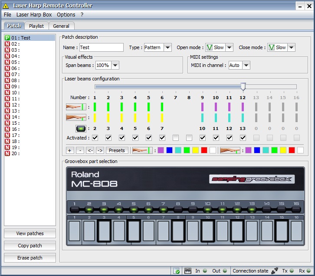The image size is (315, 276).
Task: Pick the purple swatch in first palette
Action: pos(161,150)
